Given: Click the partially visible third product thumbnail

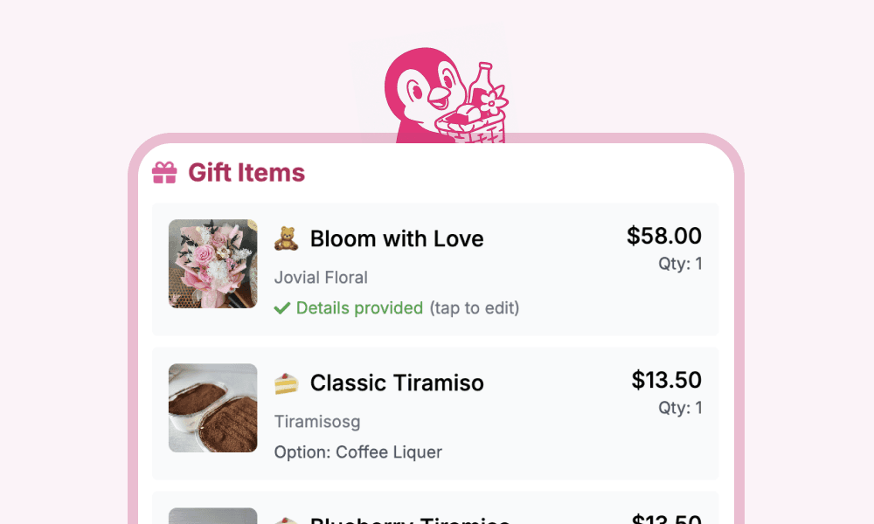Looking at the screenshot, I should [213, 515].
